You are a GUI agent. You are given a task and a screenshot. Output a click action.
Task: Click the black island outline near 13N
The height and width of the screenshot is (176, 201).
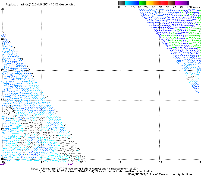(8, 112)
